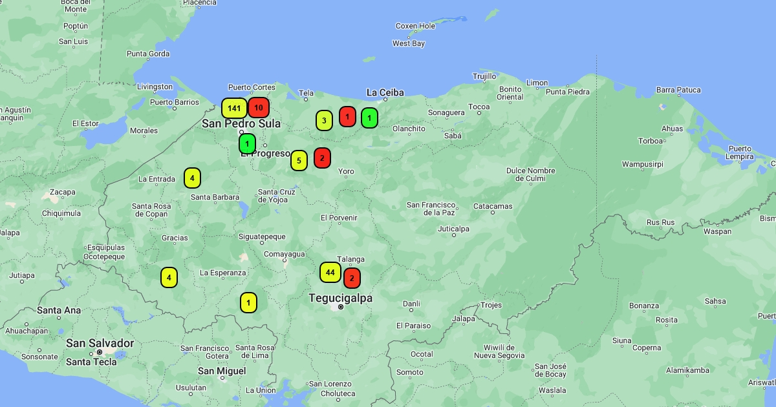Image resolution: width=776 pixels, height=407 pixels.
Task: Click the yellow cluster marker labeled 44
Action: (x=330, y=272)
